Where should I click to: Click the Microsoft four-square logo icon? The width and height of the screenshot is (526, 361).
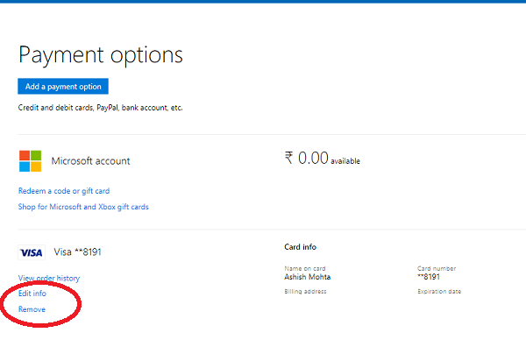(30, 161)
